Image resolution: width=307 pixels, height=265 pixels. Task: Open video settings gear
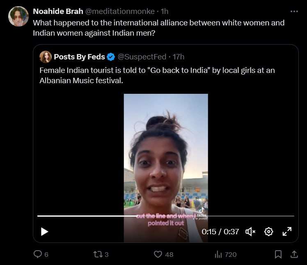269,231
